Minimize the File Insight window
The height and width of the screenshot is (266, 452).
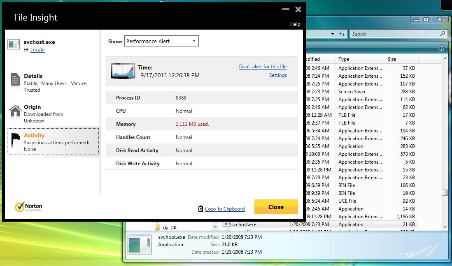(x=286, y=9)
